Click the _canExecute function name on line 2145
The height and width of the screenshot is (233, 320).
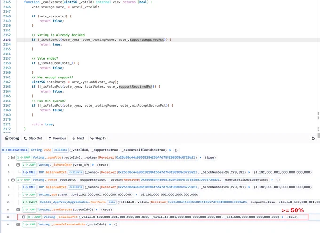click(x=52, y=2)
